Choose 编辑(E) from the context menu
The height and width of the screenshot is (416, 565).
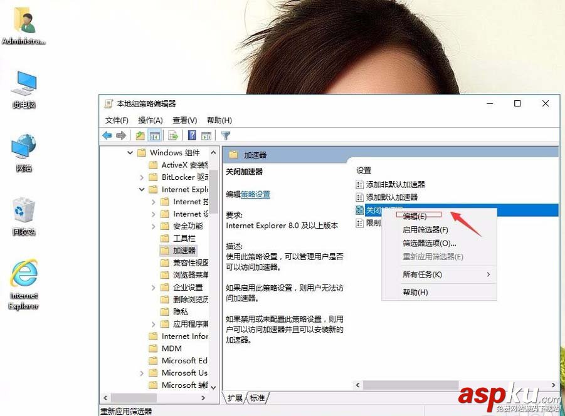(415, 216)
